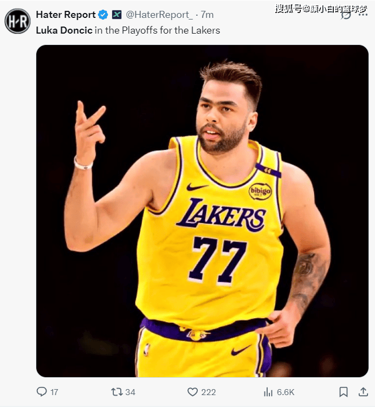Open the more options three-dot menu
This screenshot has height=407, width=375.
(x=363, y=15)
